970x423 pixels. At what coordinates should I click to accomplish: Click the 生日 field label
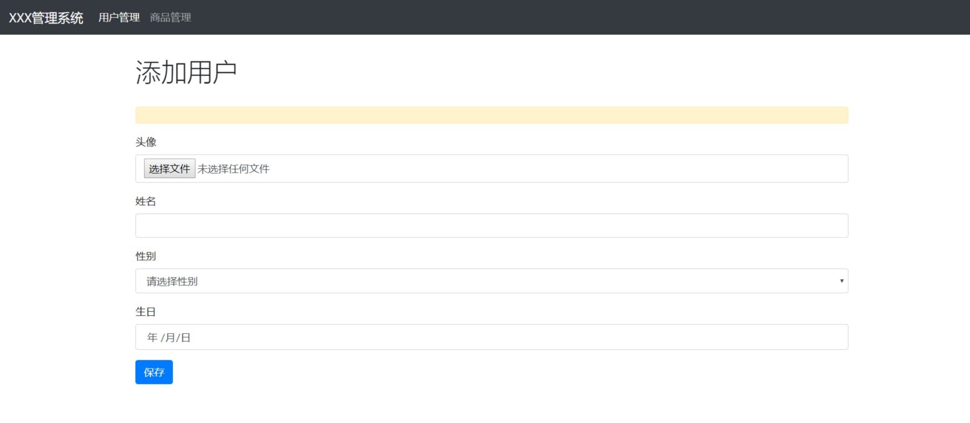146,312
